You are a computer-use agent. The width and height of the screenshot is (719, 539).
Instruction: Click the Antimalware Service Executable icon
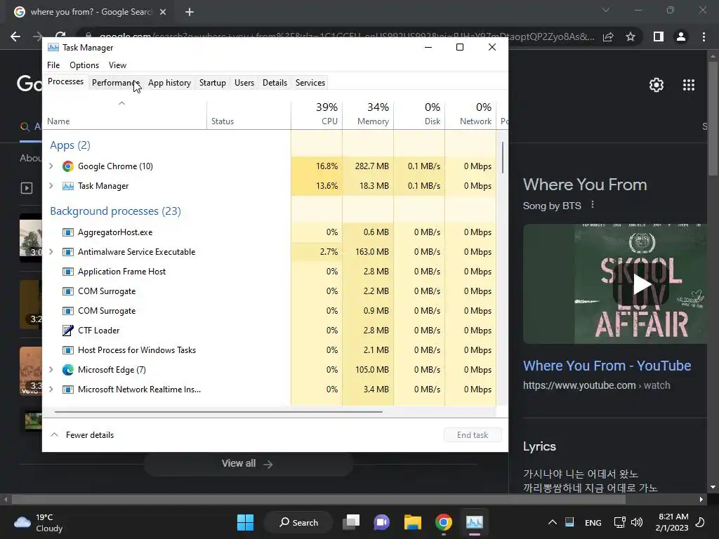tap(68, 252)
